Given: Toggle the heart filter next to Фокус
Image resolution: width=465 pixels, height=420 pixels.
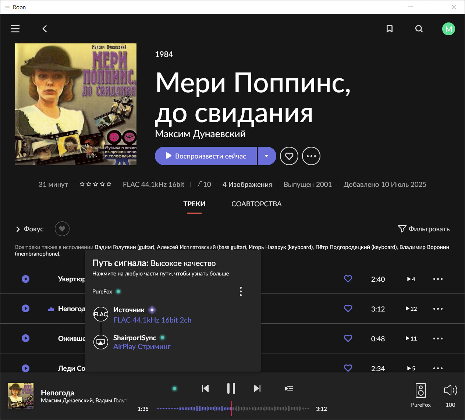Looking at the screenshot, I should (62, 229).
